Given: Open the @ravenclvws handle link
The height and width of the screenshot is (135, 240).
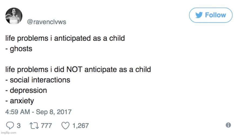Looking at the screenshot, I should coord(46,22).
